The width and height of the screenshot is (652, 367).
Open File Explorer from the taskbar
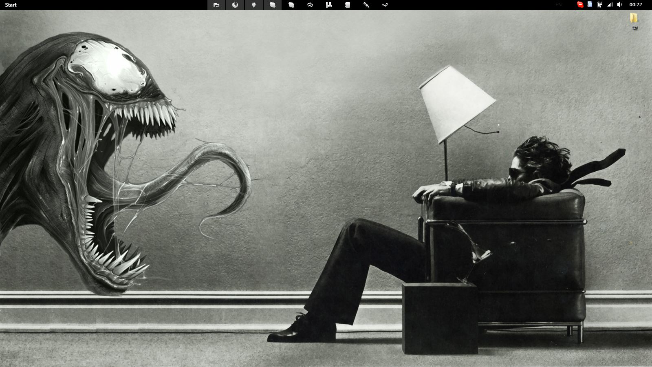tap(216, 5)
